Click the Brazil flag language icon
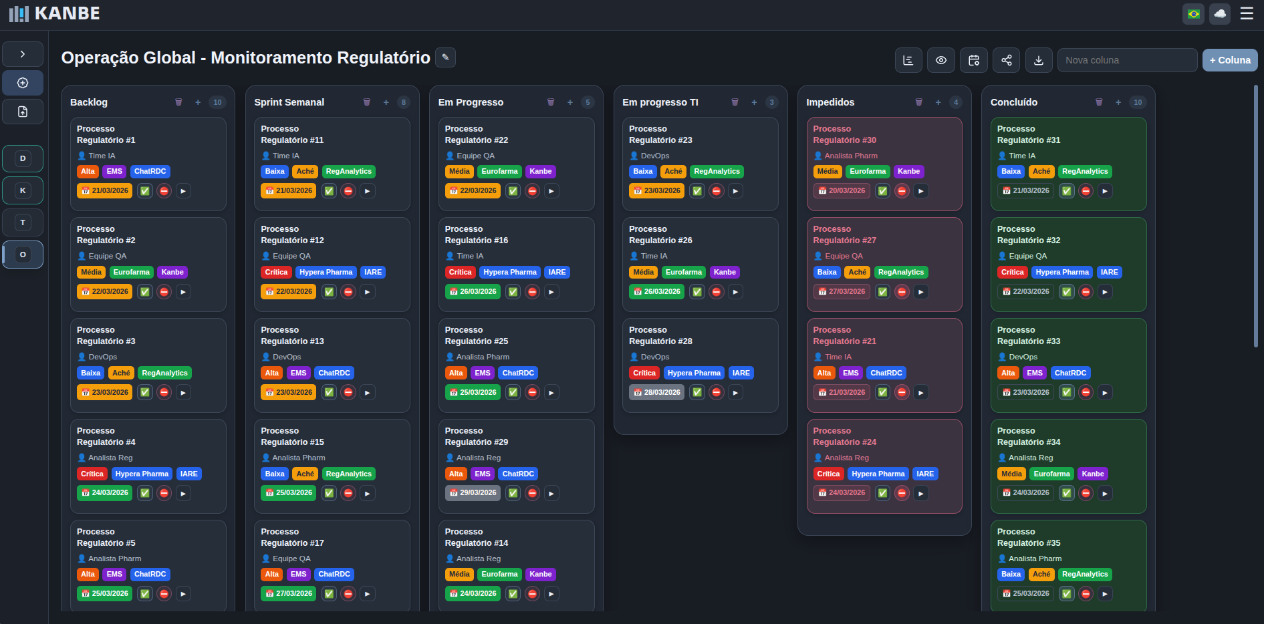The image size is (1264, 624). tap(1193, 13)
